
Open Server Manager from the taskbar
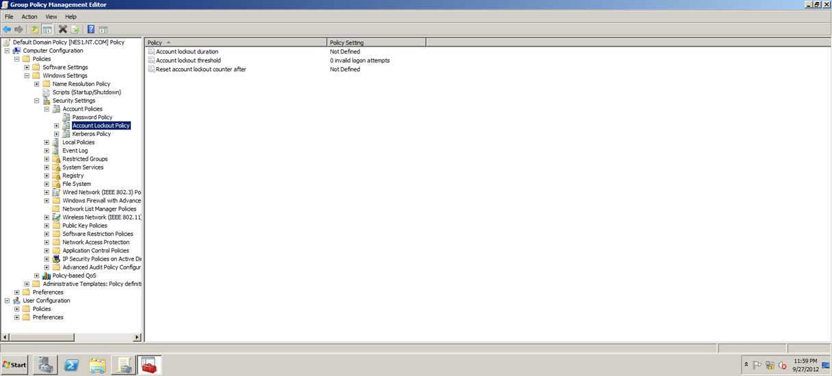pos(45,365)
